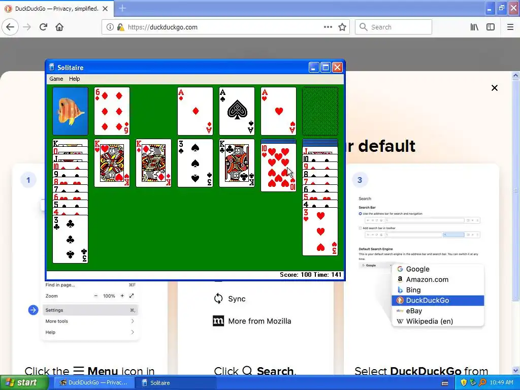Click the ace of spades foundation pile
Screen dimensions: 520x390
(x=237, y=111)
